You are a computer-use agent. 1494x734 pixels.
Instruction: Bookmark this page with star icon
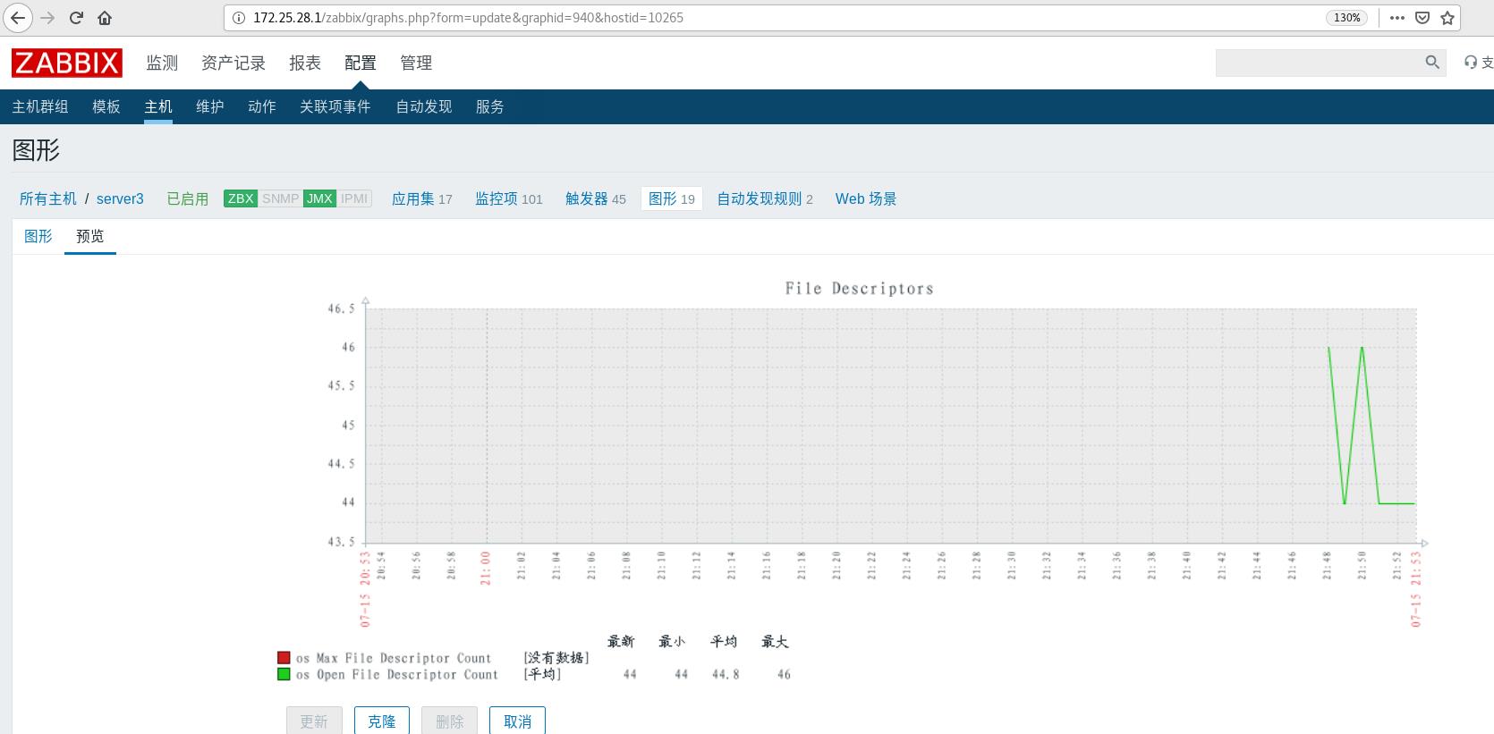coord(1447,18)
